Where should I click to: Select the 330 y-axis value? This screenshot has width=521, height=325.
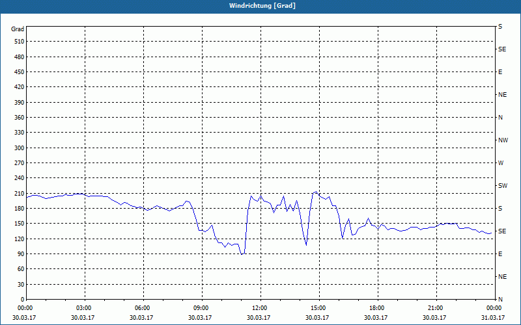click(19, 133)
